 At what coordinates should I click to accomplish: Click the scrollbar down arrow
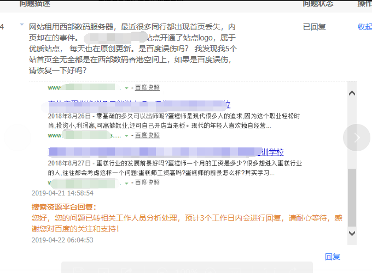[x=352, y=233]
